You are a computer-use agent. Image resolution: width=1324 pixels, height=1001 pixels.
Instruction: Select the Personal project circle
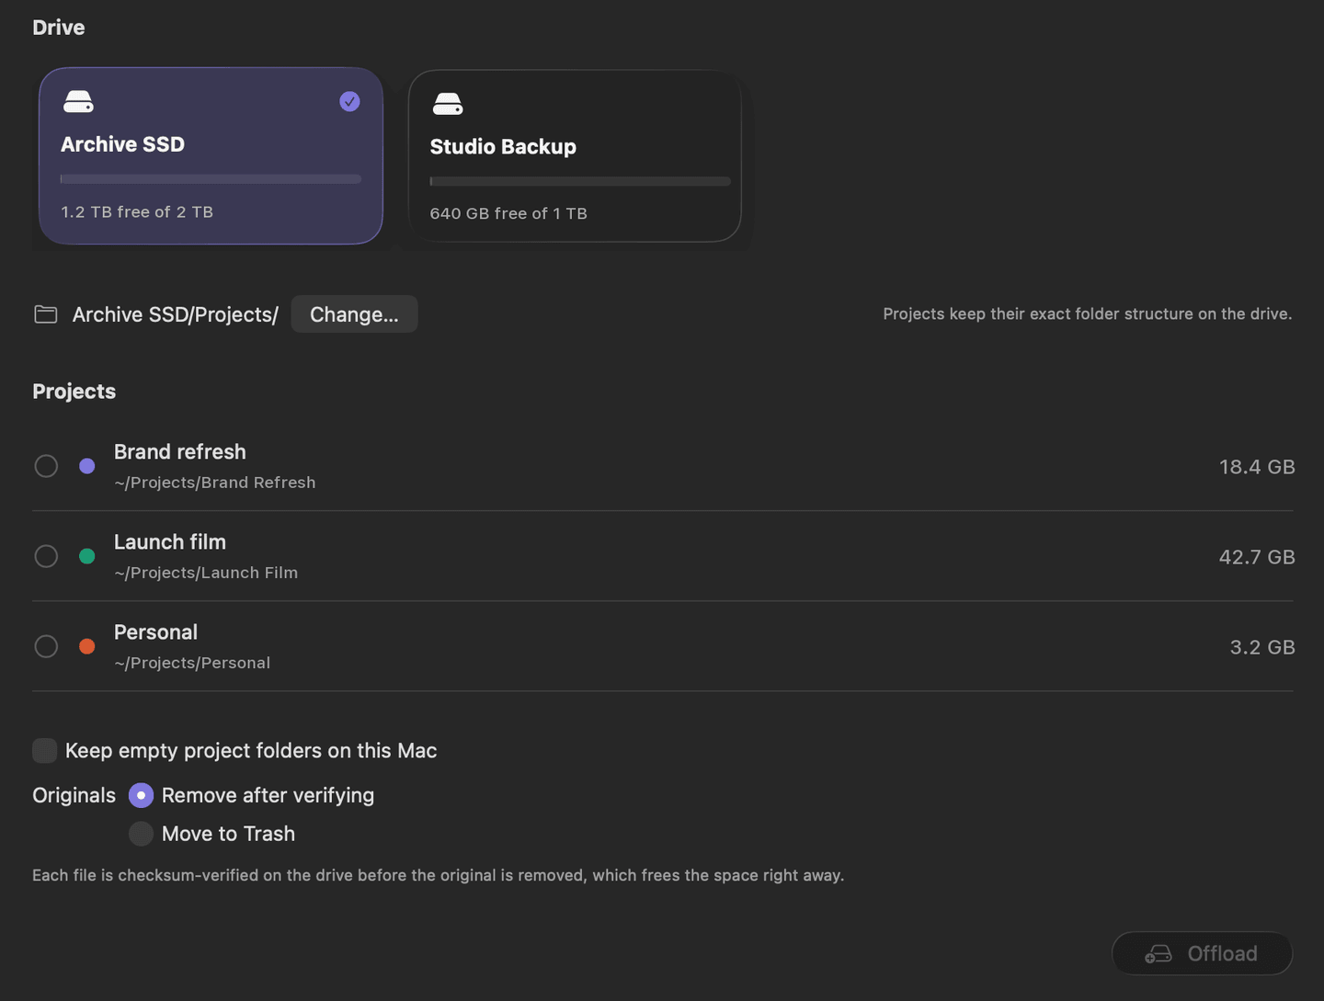[x=46, y=646]
